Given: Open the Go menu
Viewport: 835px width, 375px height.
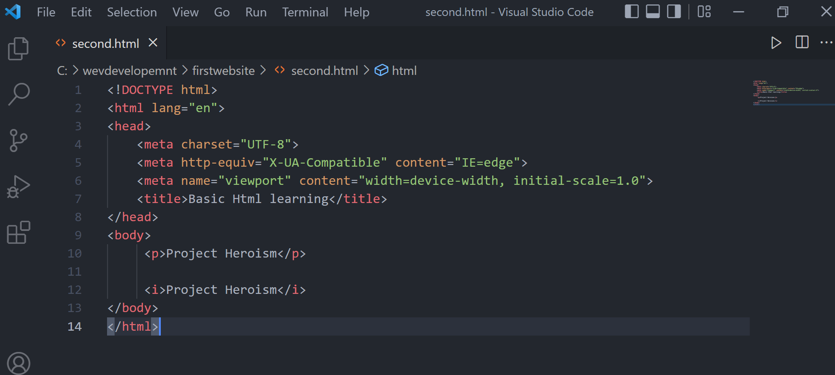Looking at the screenshot, I should (x=222, y=12).
